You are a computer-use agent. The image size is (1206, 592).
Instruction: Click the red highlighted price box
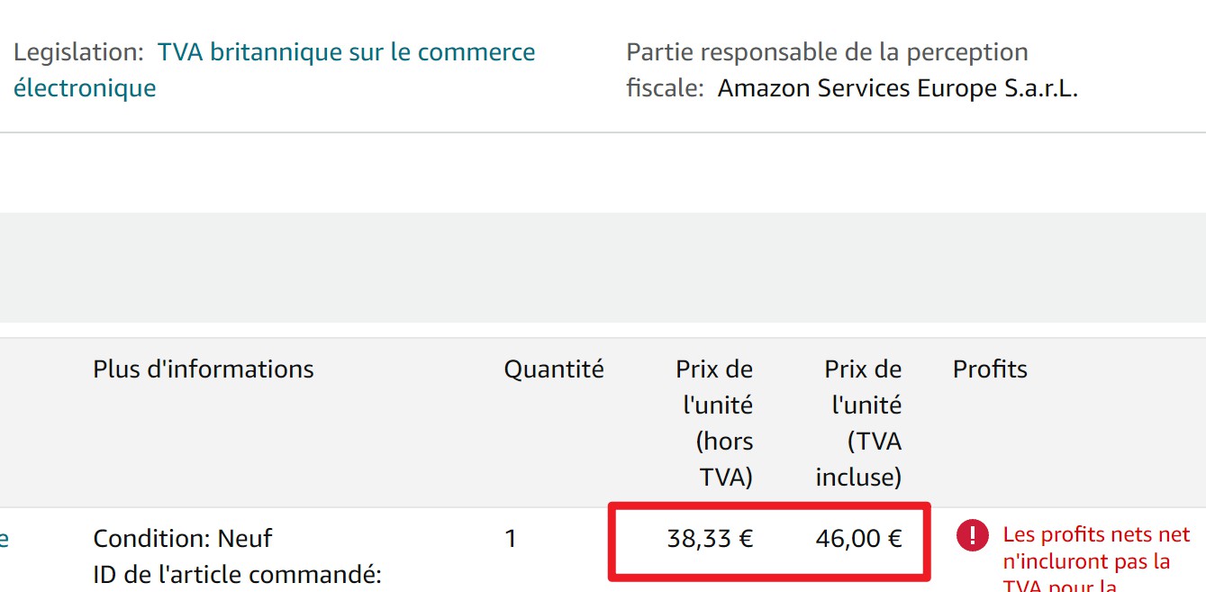pos(769,539)
